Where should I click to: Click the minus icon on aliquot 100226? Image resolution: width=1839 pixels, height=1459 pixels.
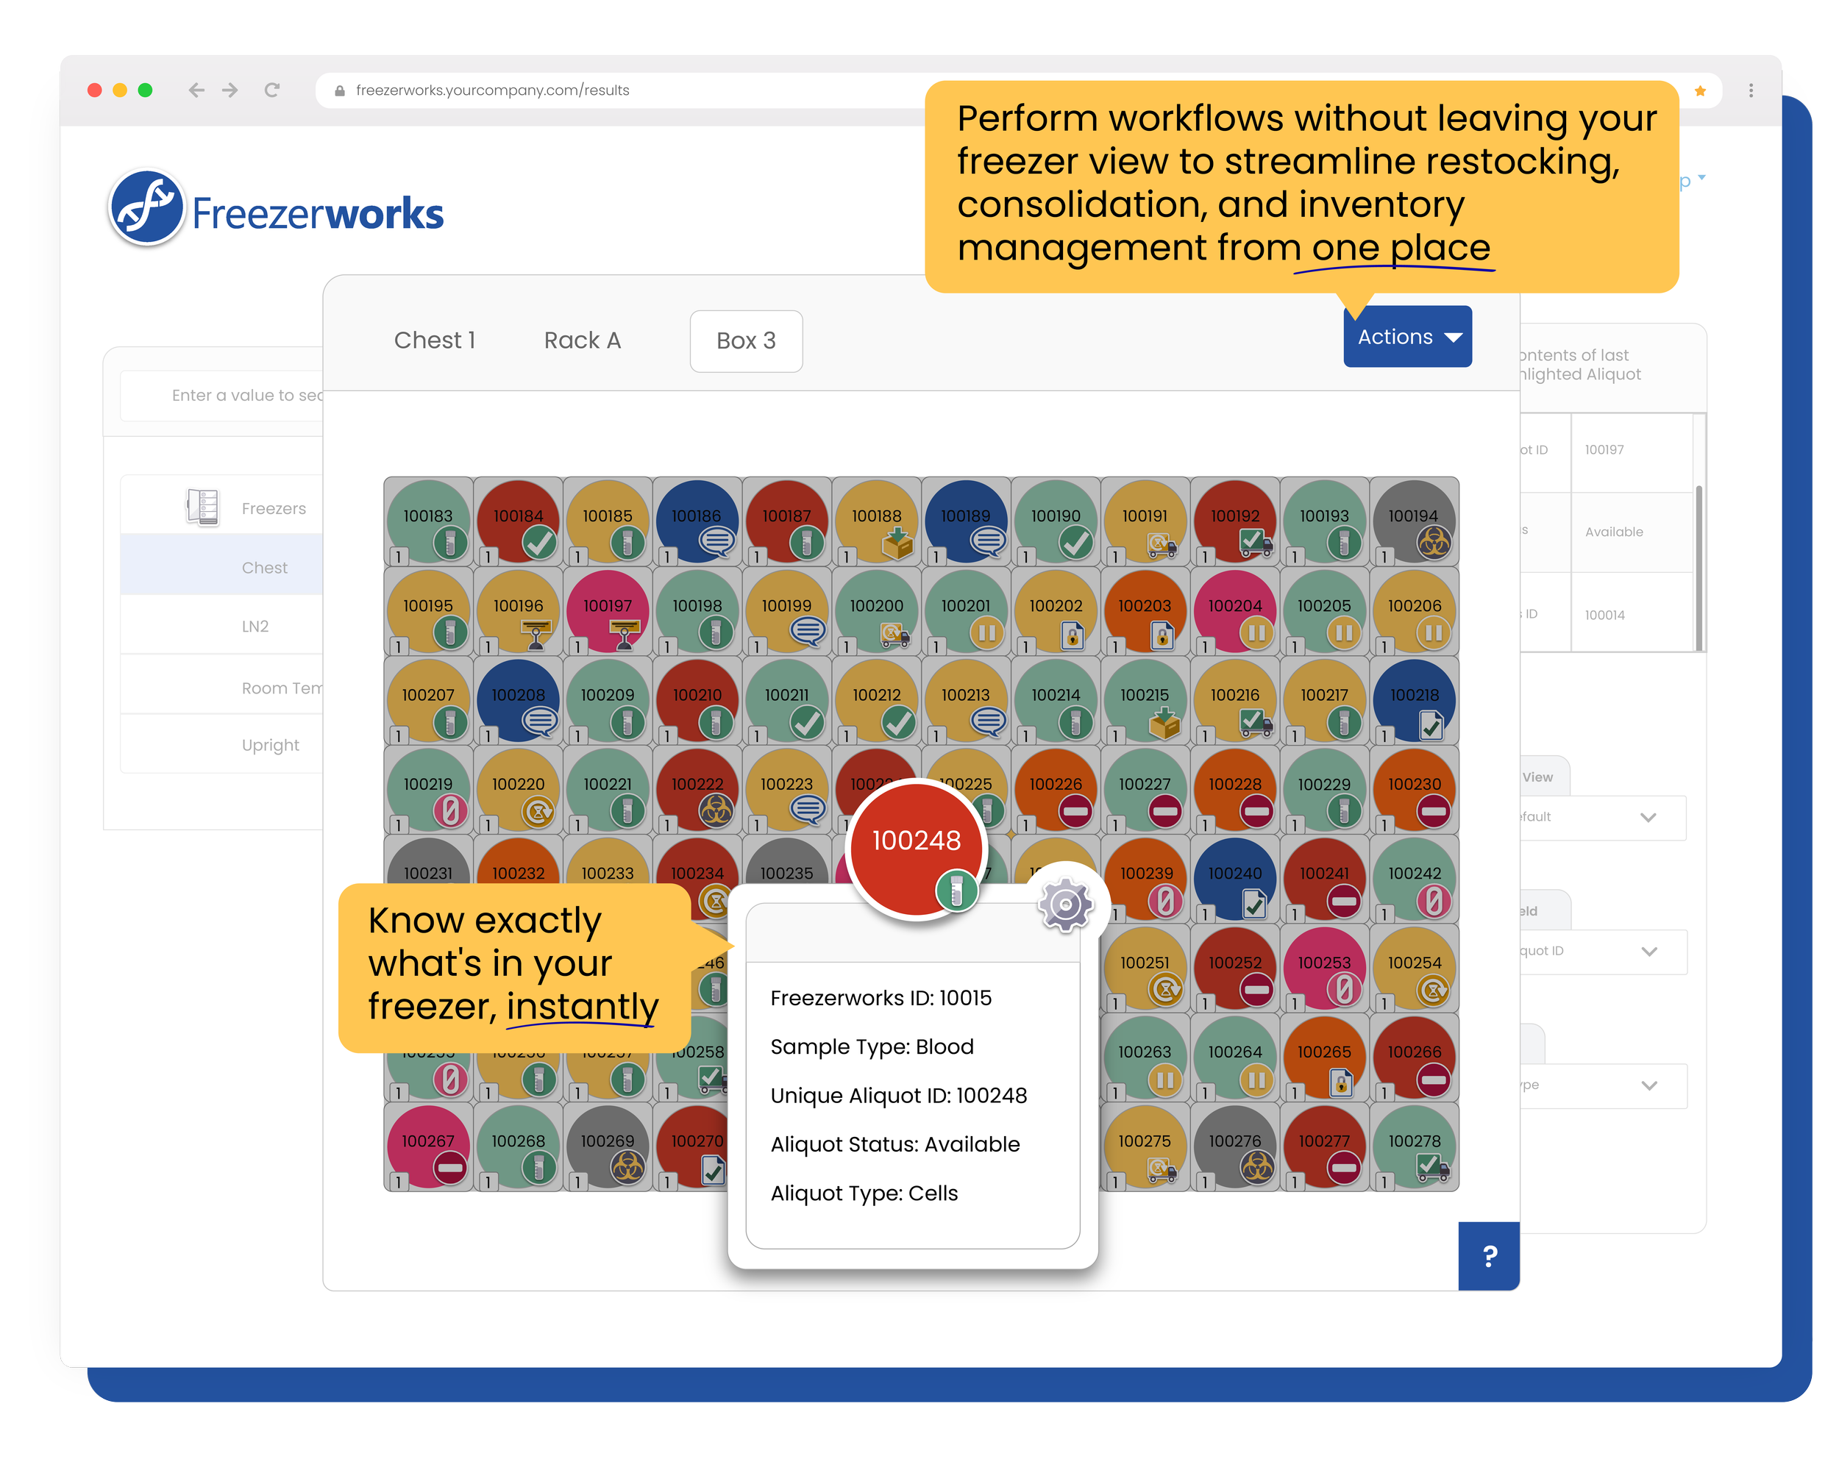pos(1075,811)
